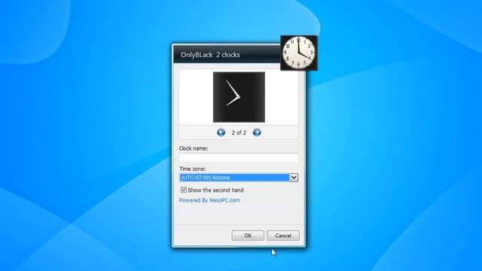
Task: Open the Powered By NexoPC.com link
Action: pos(209,200)
